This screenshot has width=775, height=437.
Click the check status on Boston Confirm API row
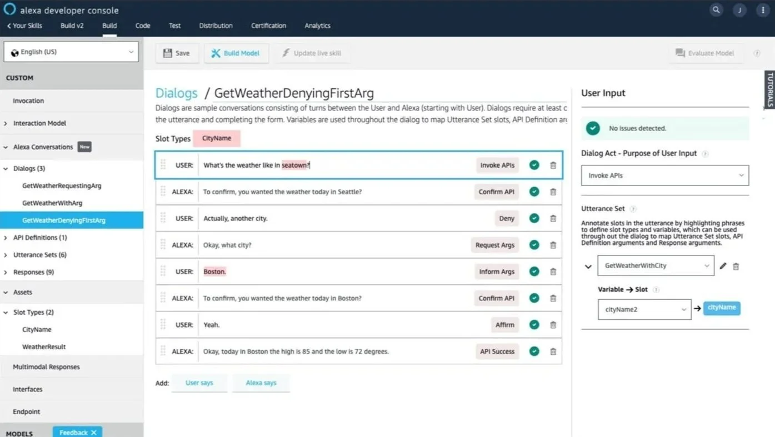pos(534,298)
